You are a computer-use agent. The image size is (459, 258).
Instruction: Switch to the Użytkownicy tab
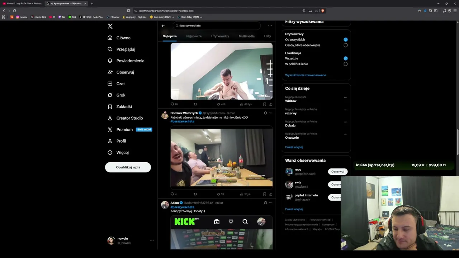[220, 36]
